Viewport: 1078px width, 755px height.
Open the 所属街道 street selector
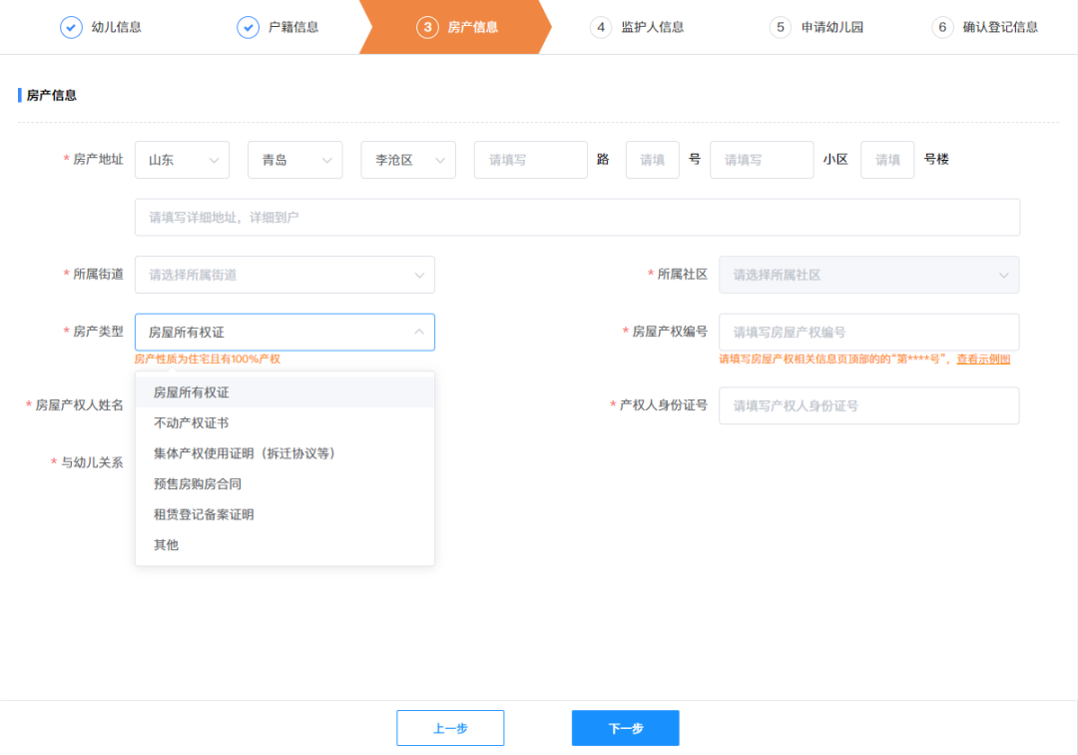coord(284,275)
